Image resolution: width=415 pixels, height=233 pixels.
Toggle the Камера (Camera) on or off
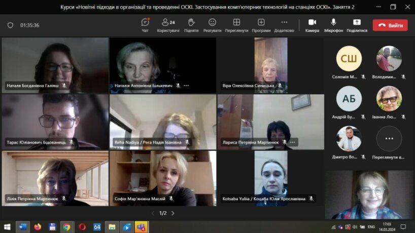(x=312, y=25)
